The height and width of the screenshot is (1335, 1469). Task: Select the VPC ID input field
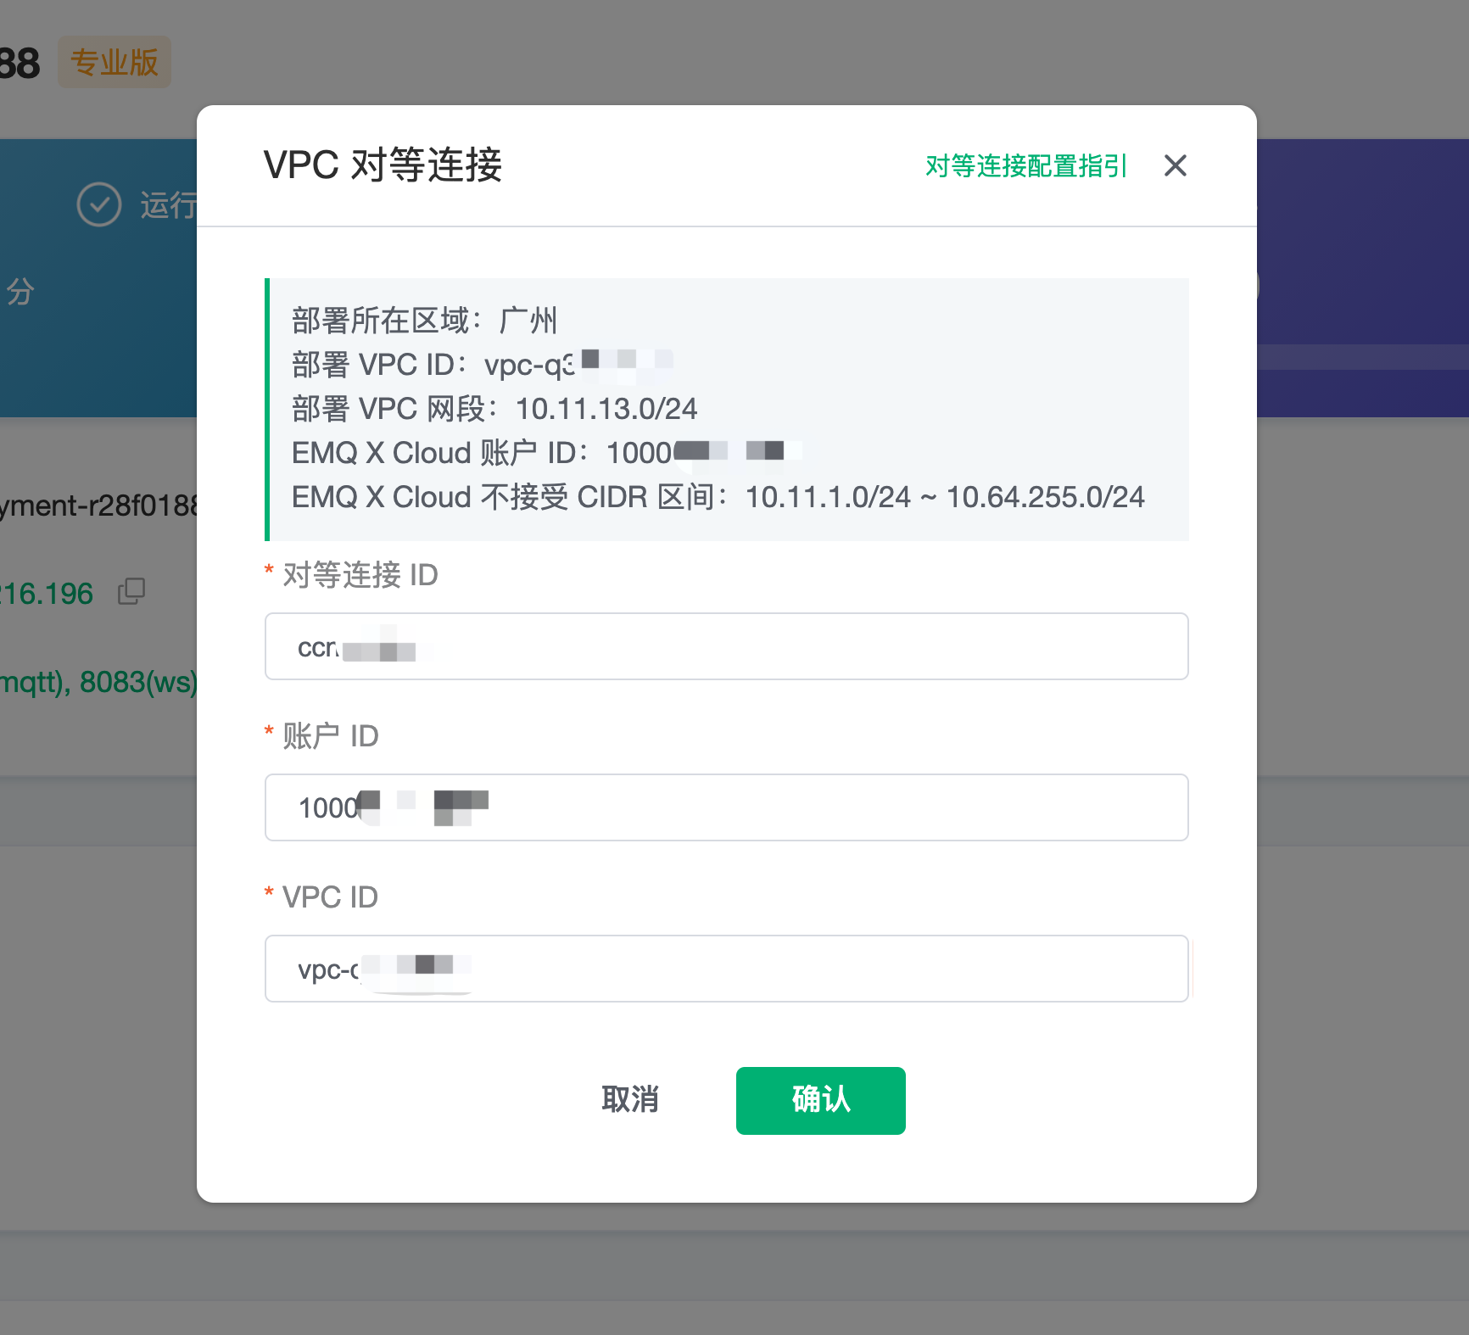coord(726,969)
